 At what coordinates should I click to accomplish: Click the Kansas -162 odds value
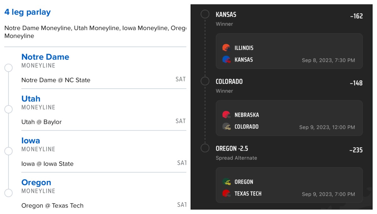356,16
